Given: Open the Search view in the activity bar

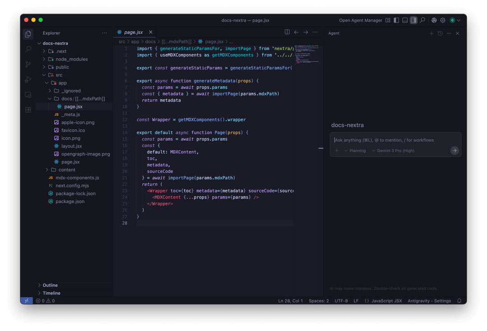Looking at the screenshot, I should coord(28,49).
